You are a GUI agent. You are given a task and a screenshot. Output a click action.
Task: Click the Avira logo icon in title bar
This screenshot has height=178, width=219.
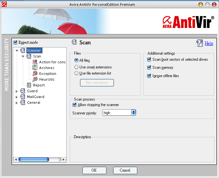(x=4, y=4)
